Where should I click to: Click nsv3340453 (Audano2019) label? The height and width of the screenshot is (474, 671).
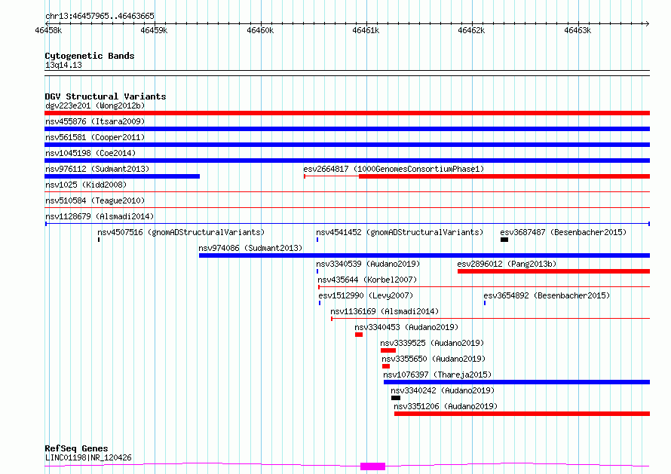[406, 327]
